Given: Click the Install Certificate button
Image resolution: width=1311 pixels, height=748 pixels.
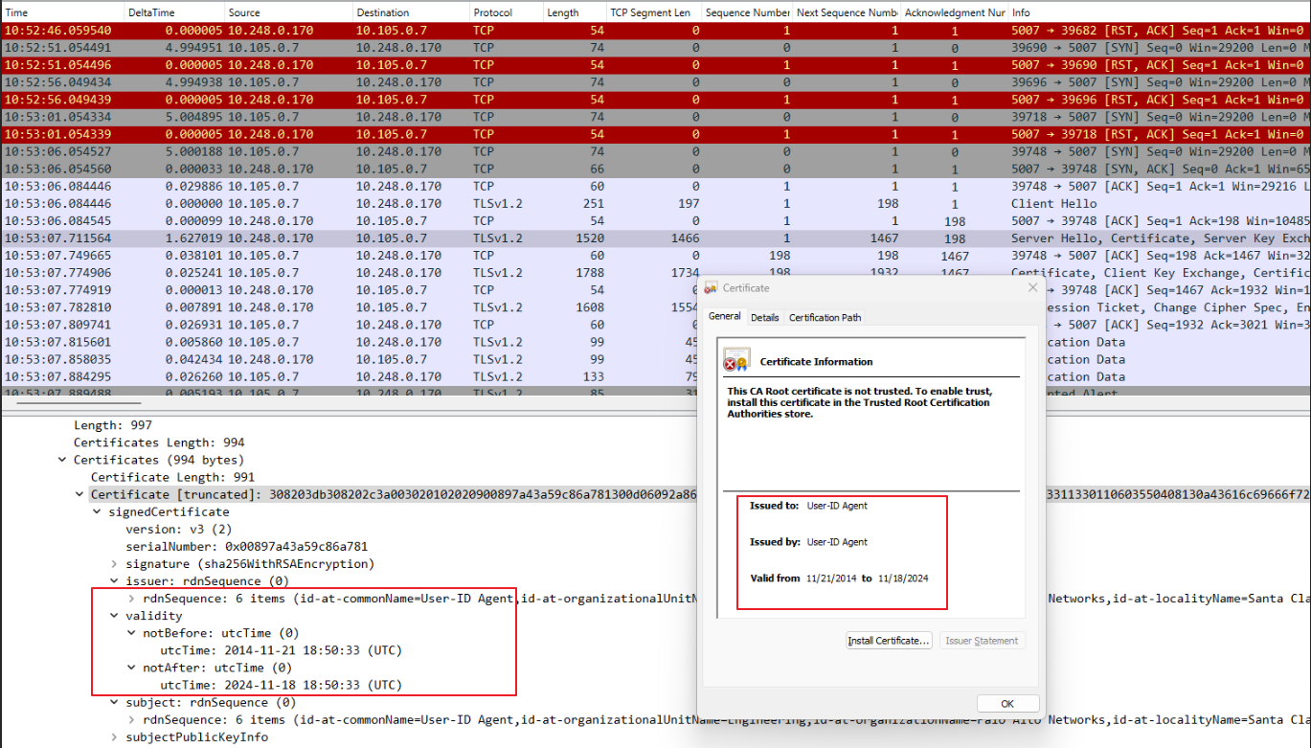Looking at the screenshot, I should [889, 641].
